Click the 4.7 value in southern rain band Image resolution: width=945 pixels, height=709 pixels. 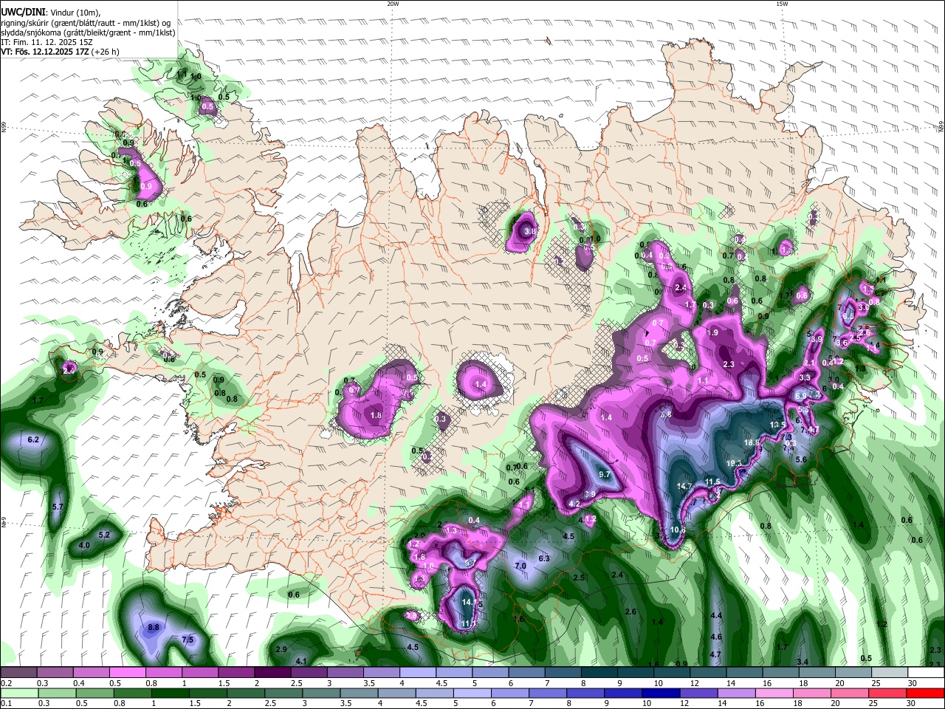[715, 654]
